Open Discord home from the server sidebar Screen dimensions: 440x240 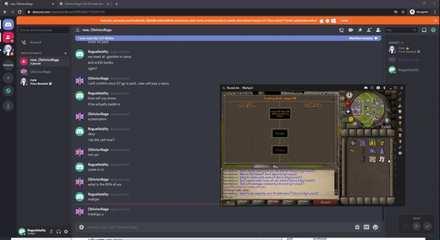(x=8, y=25)
